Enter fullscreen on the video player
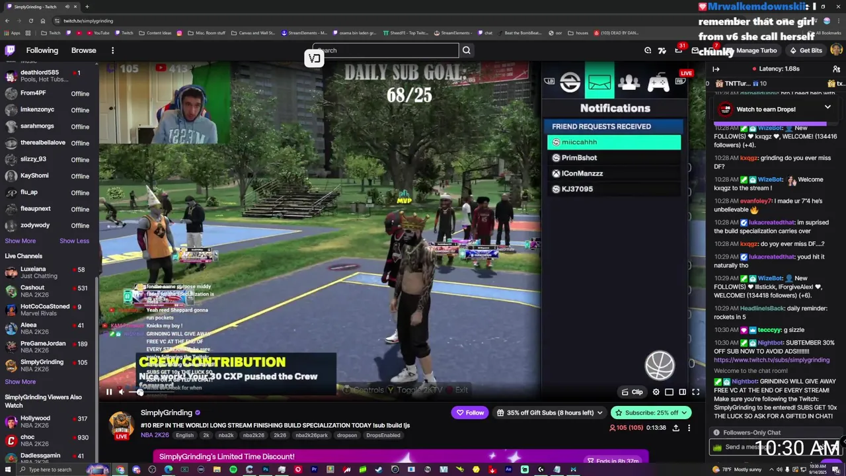The height and width of the screenshot is (476, 846). coord(695,392)
